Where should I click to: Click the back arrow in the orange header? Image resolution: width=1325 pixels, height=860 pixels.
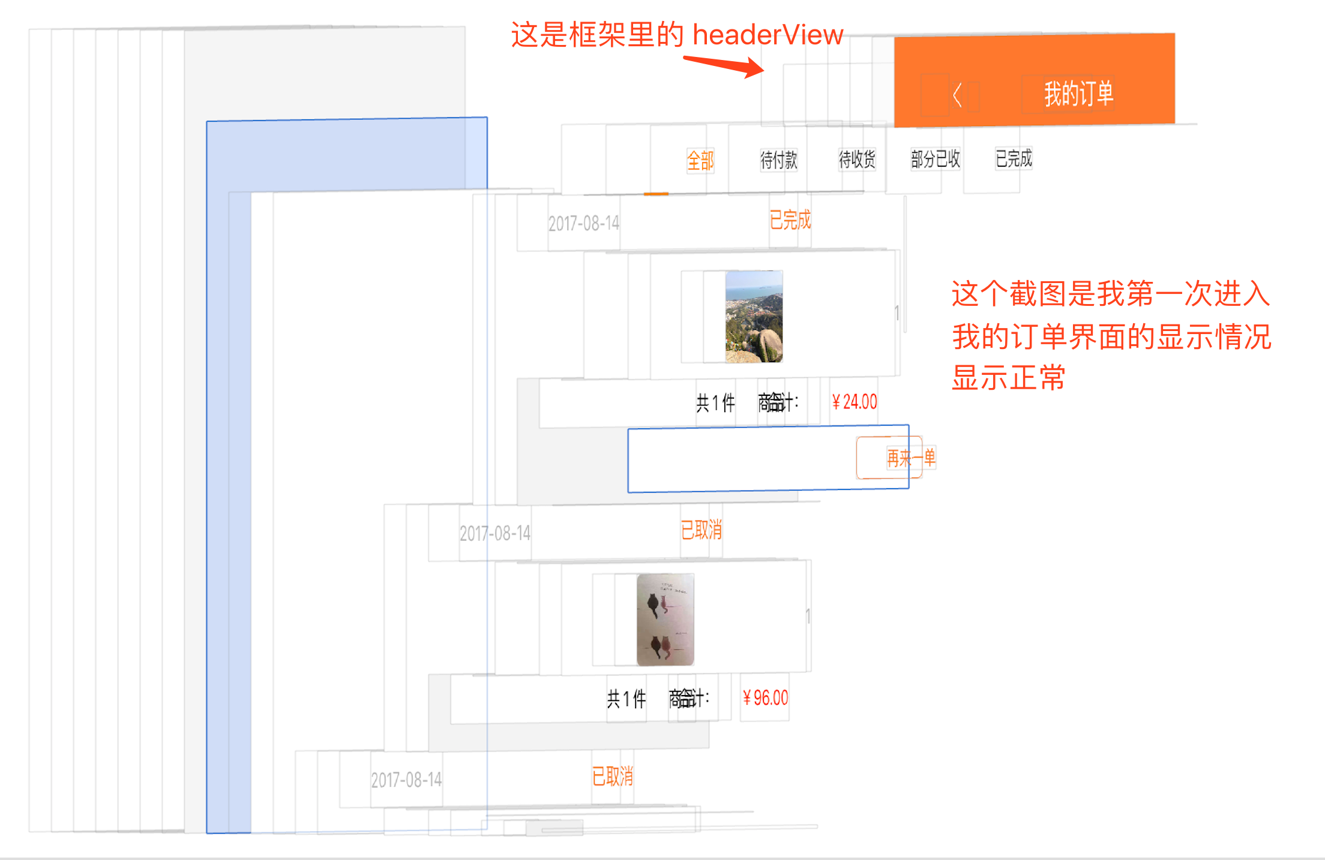pos(957,95)
